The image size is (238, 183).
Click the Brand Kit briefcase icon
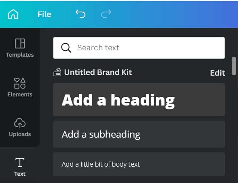point(57,72)
